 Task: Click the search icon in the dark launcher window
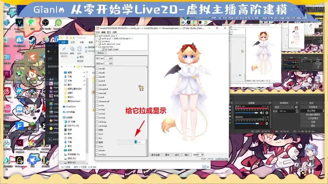[49, 73]
